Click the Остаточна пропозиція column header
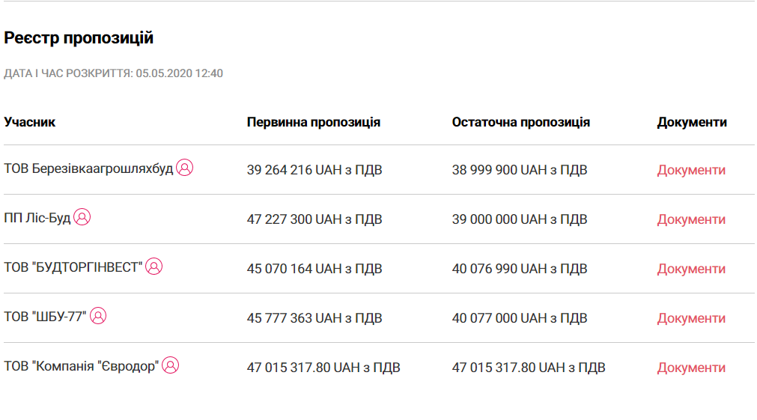This screenshot has width=757, height=420. click(x=520, y=122)
